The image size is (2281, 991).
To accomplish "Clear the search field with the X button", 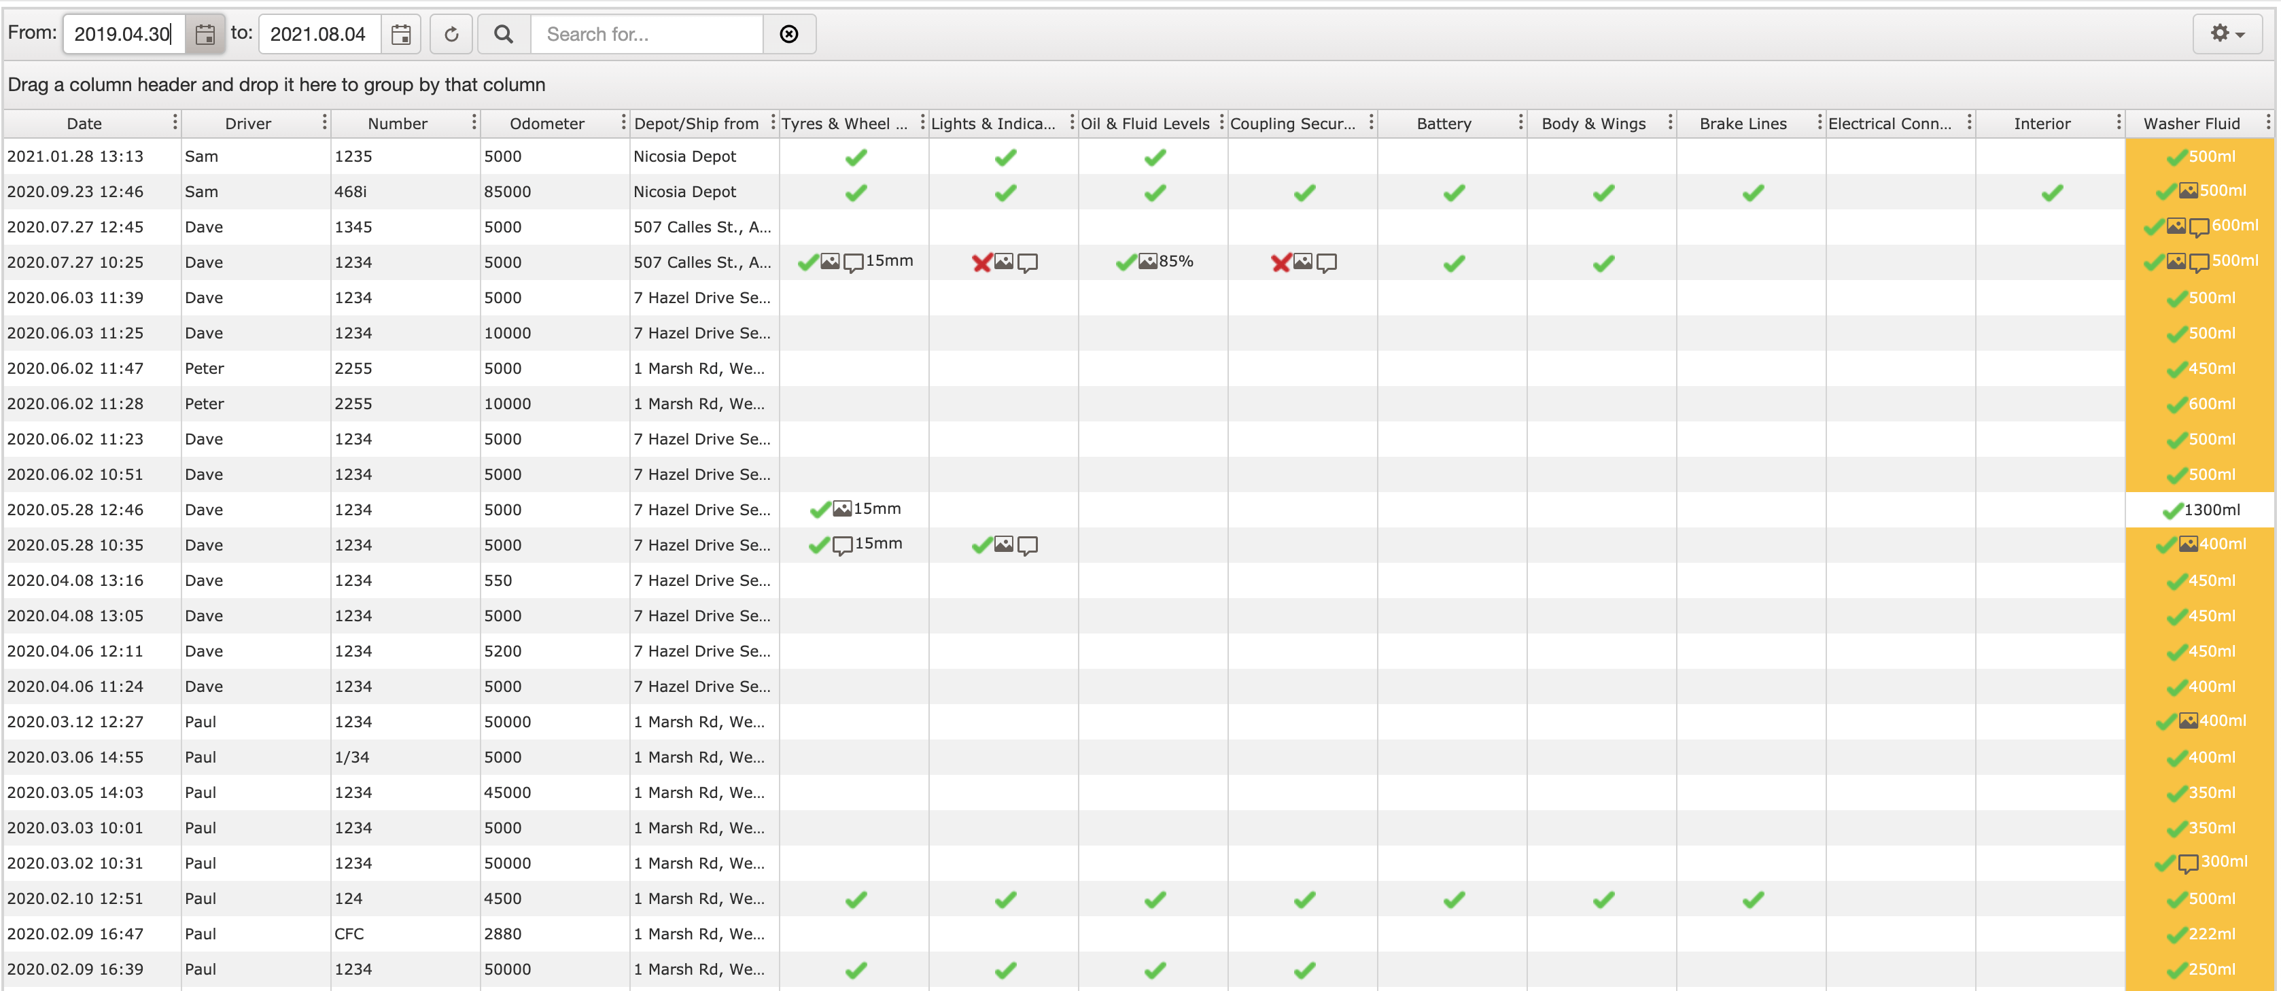I will [x=789, y=35].
